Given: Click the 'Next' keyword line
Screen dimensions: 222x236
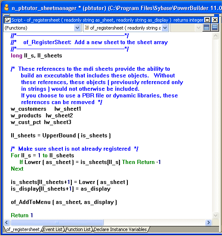Looking at the screenshot, I should [17, 169].
